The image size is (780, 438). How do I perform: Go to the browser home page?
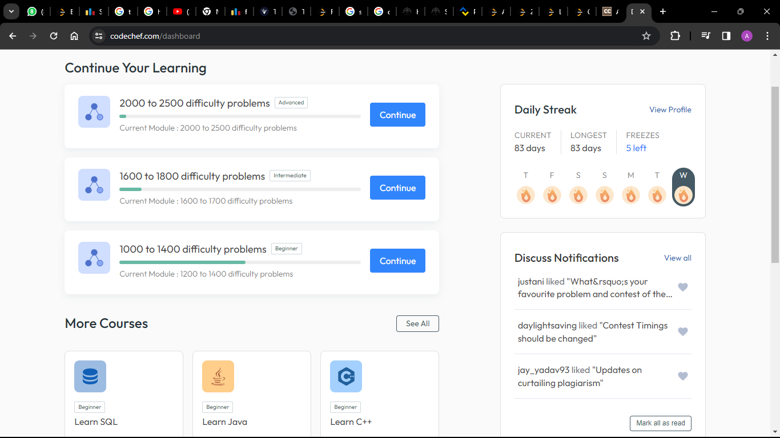74,36
